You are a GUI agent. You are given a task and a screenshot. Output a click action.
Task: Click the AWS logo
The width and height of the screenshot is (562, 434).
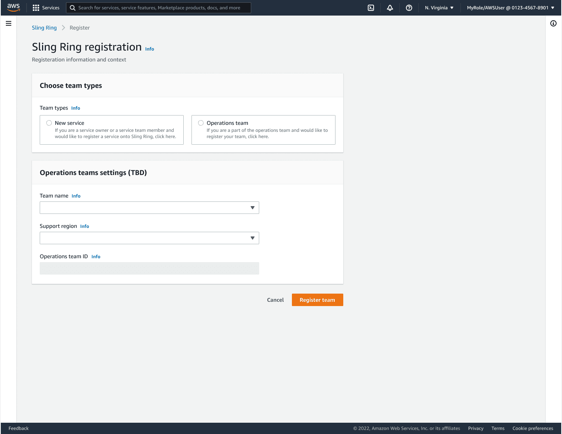click(x=14, y=8)
